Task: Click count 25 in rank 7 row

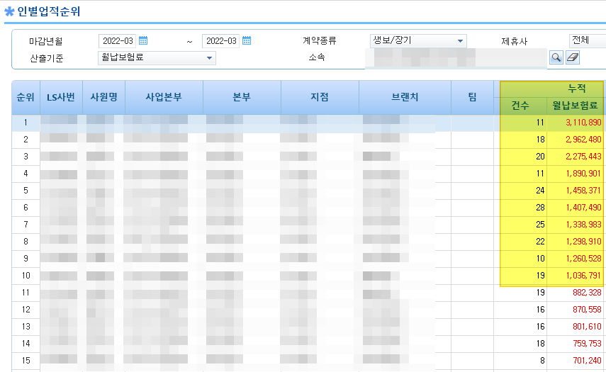Action: 540,225
